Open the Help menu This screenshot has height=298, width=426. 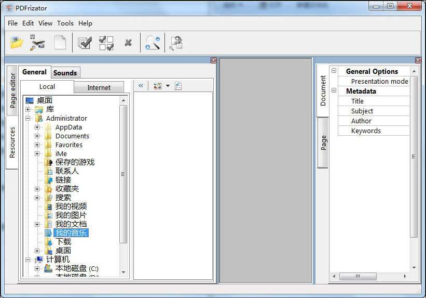point(85,23)
